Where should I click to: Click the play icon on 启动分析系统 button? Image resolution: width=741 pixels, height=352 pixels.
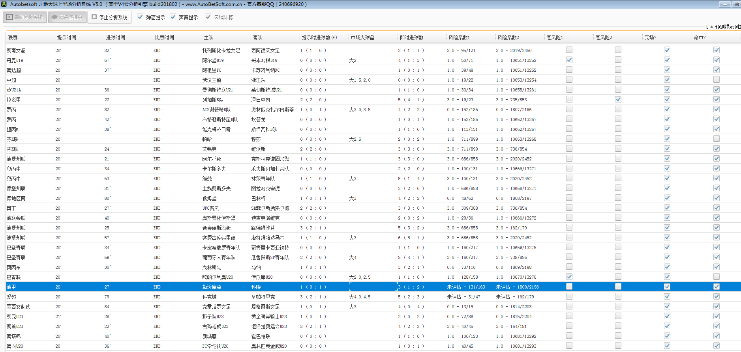pyautogui.click(x=9, y=17)
